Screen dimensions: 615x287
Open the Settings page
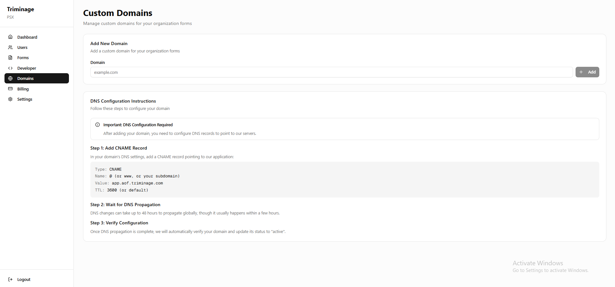24,99
